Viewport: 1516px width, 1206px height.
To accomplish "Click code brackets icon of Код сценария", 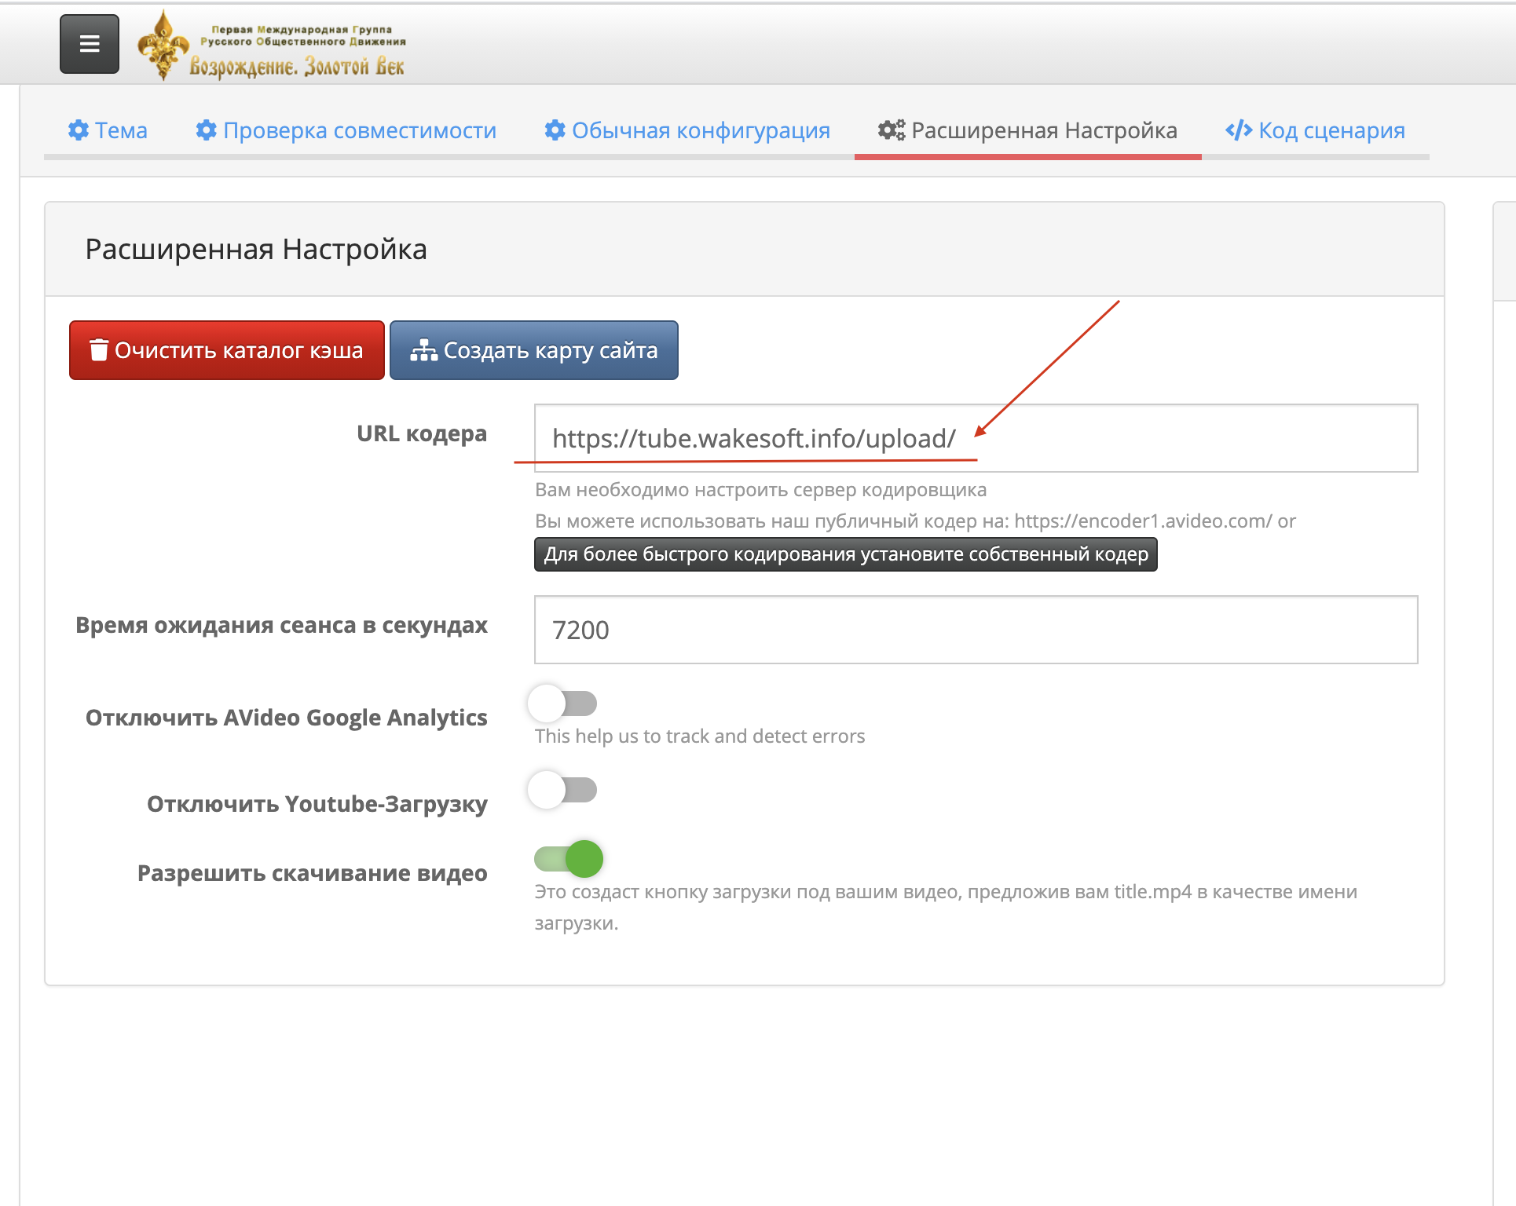I will (1238, 130).
